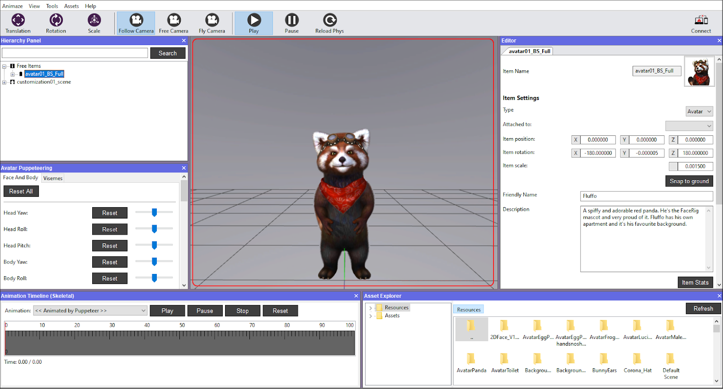Activate the Fly Camera

coord(211,23)
